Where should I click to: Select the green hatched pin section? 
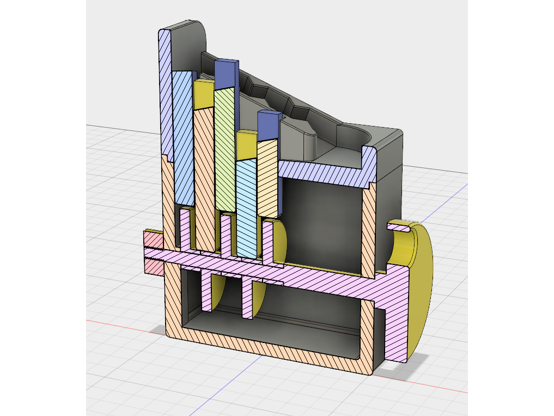225,149
